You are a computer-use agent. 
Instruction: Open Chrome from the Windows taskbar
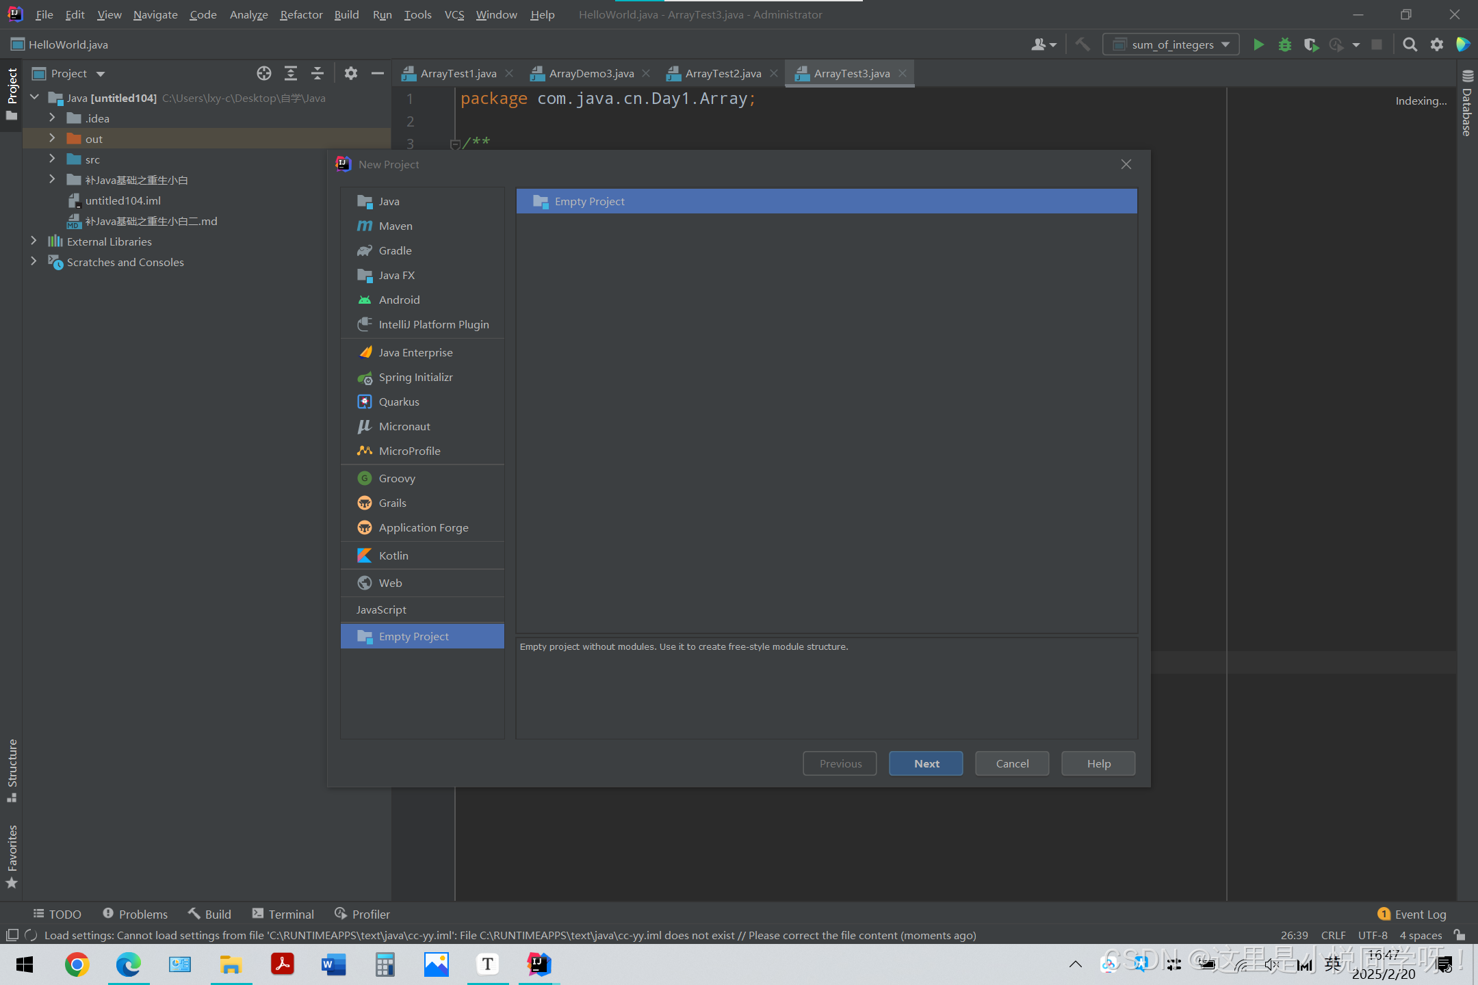pos(77,964)
